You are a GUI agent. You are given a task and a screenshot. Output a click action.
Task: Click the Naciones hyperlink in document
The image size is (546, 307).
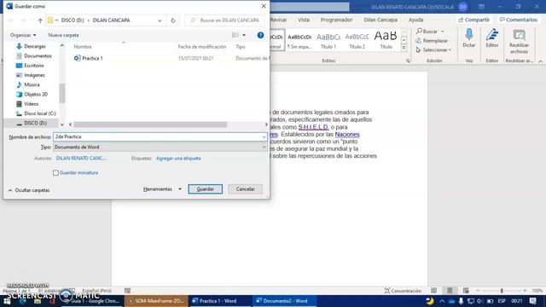347,135
